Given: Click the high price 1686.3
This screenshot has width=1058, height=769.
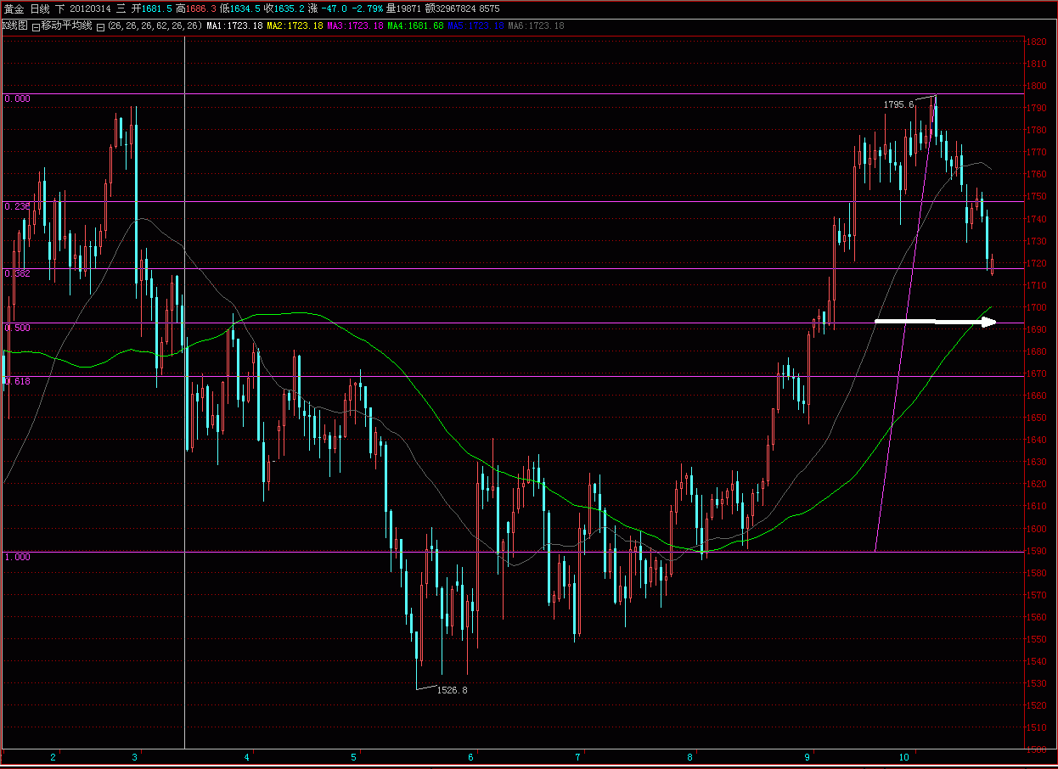Looking at the screenshot, I should pyautogui.click(x=201, y=8).
